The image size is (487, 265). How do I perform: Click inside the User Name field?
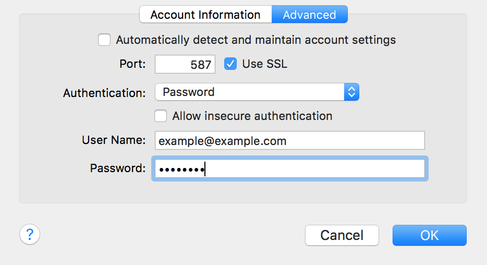[x=290, y=140]
